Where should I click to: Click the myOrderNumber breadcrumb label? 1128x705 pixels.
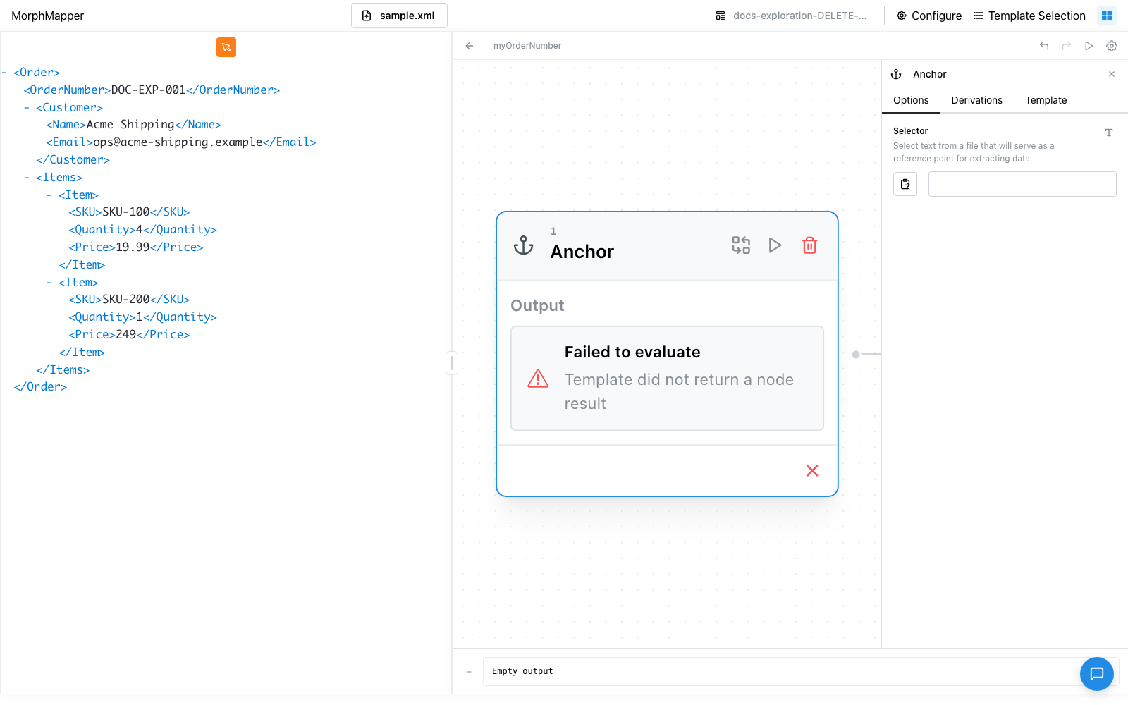click(527, 46)
